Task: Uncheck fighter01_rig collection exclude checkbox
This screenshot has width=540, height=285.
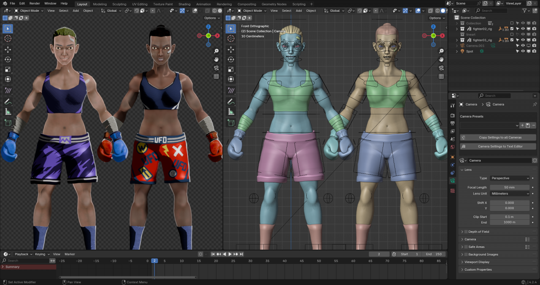Action: click(512, 40)
